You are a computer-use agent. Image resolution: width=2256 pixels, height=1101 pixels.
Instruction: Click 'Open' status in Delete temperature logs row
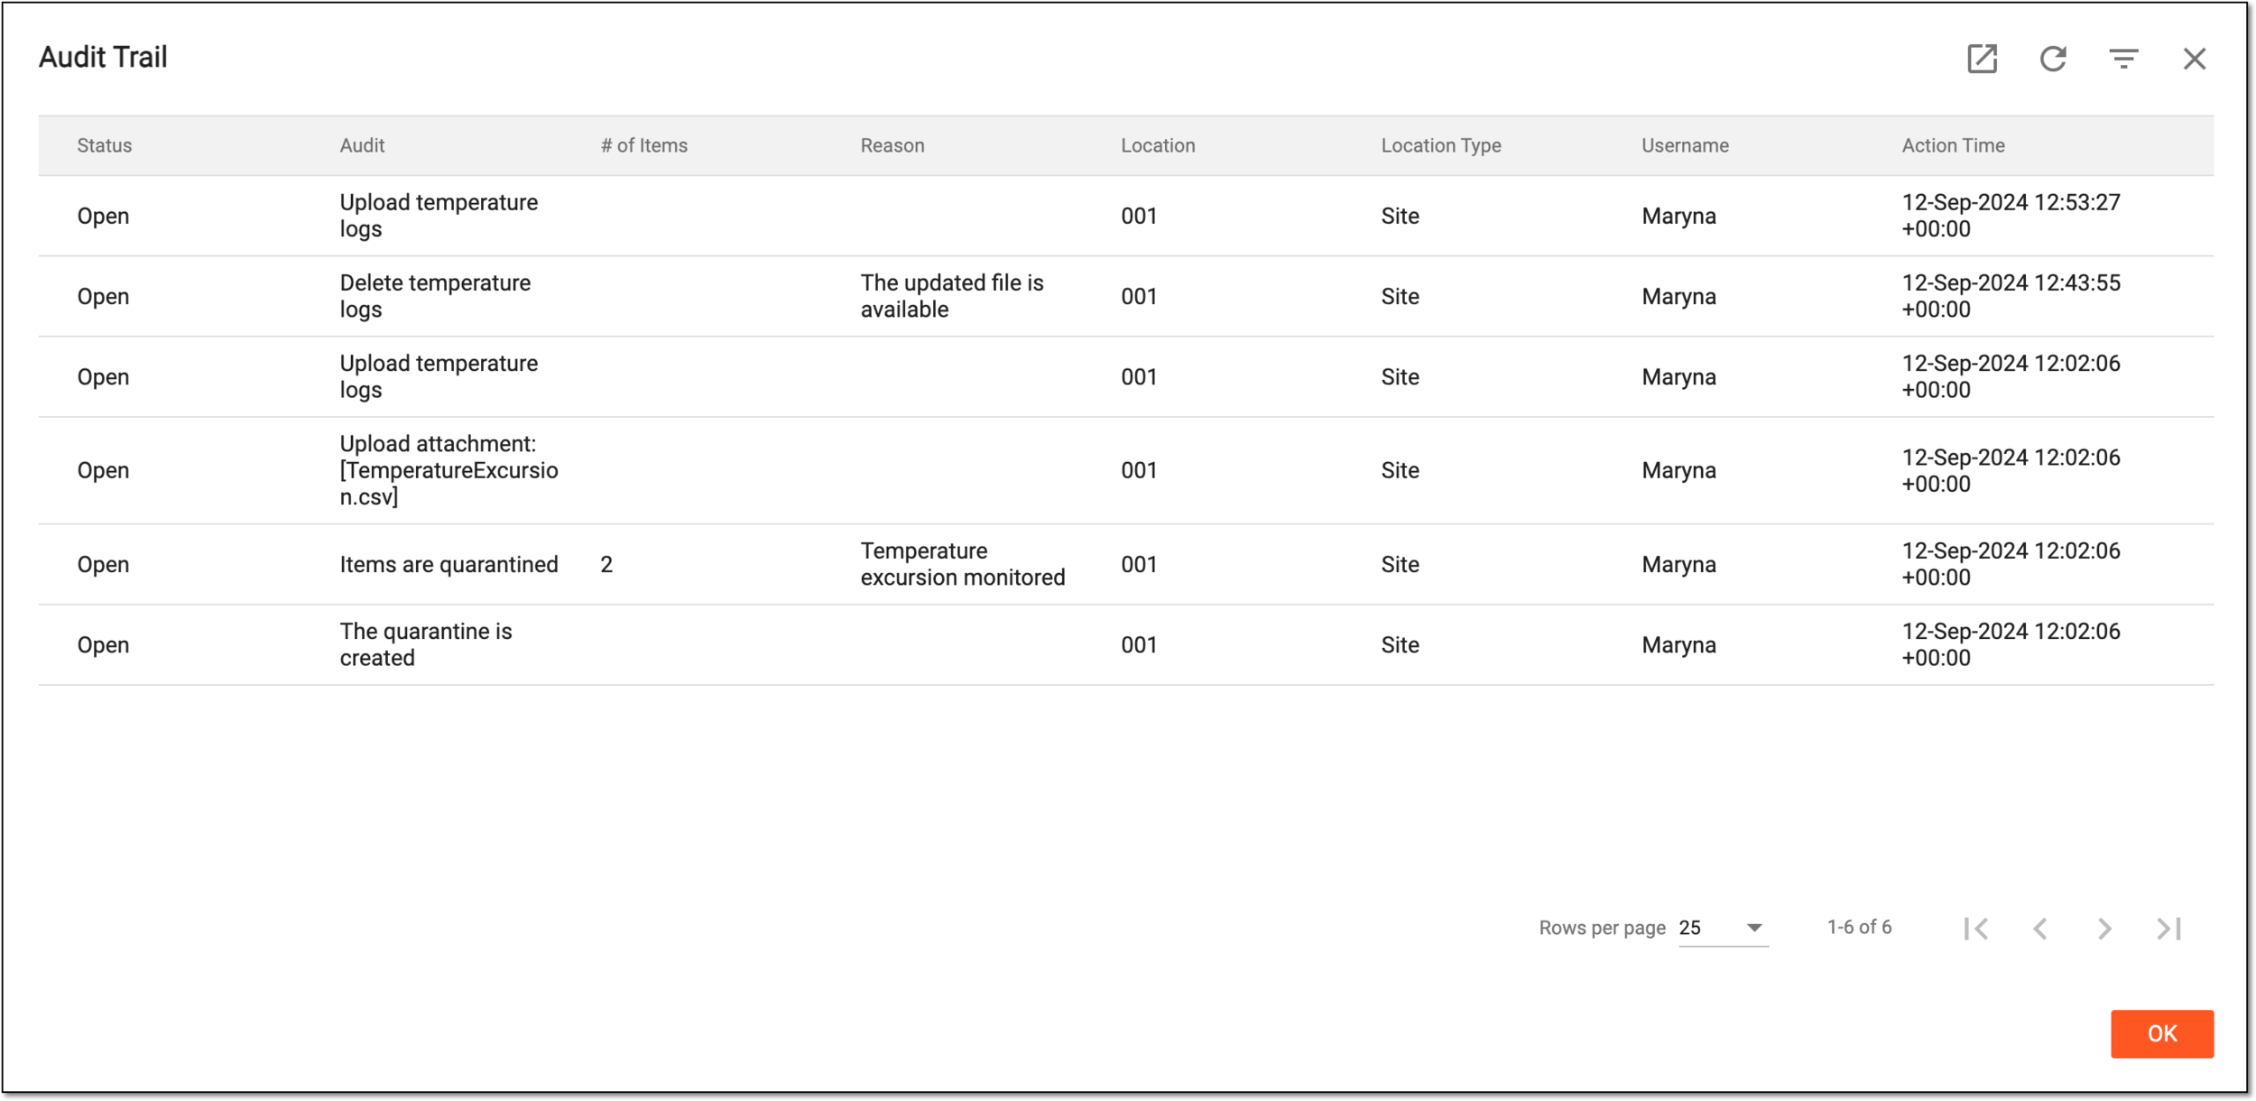point(103,297)
